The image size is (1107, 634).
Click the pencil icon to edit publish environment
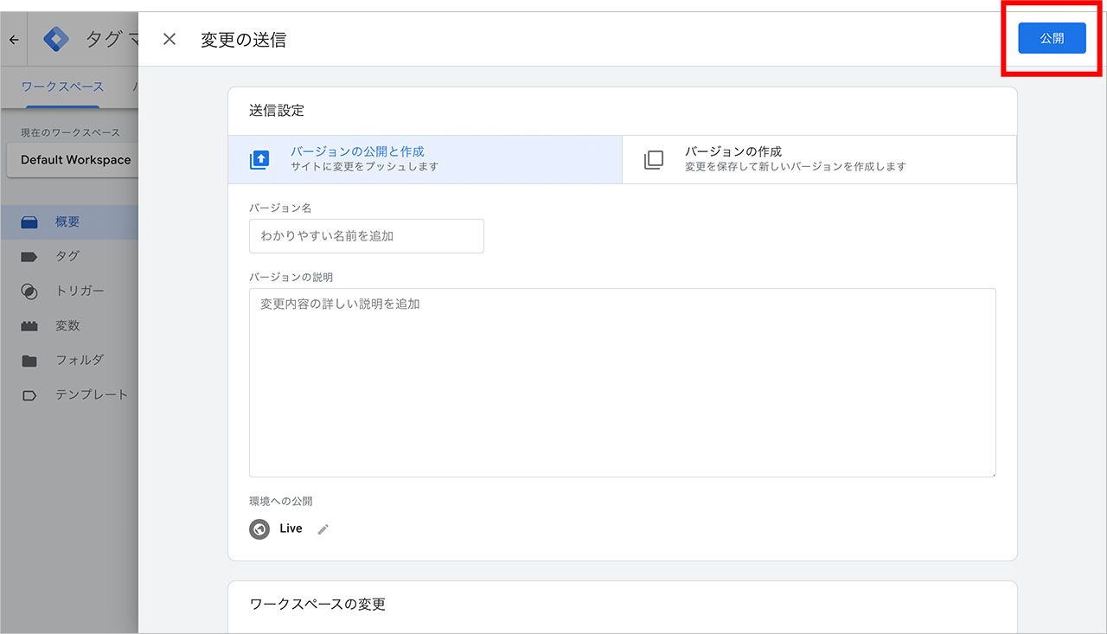point(323,528)
